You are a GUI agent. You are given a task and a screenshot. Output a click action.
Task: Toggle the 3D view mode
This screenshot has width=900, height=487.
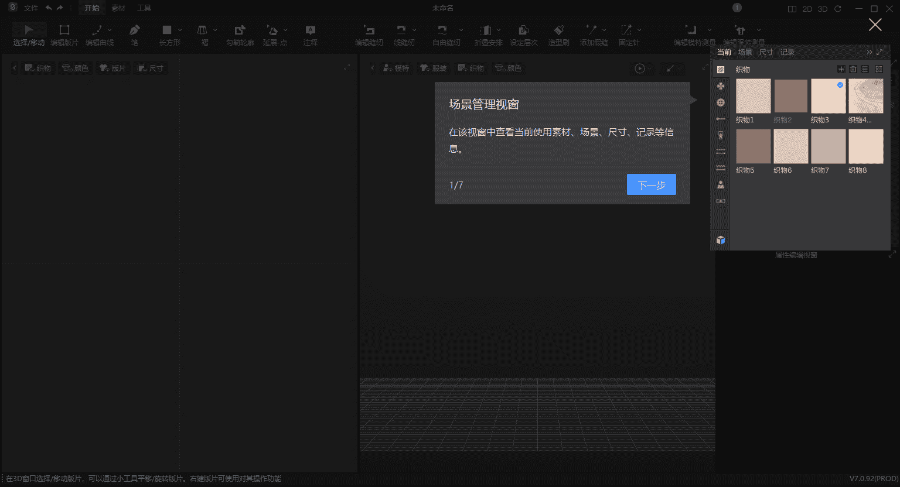coord(823,9)
